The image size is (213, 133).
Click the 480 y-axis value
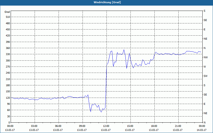click(x=8, y=23)
